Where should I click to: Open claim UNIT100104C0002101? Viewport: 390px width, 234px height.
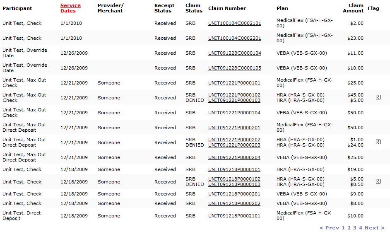(234, 23)
